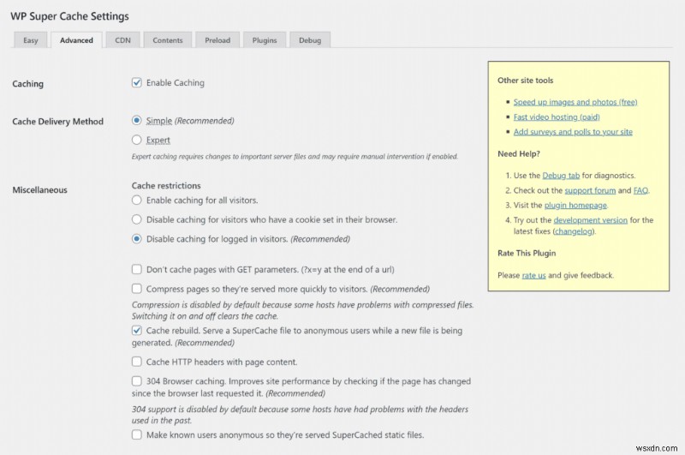
Task: Enable Don't cache pages with GET parameters
Action: (x=137, y=269)
